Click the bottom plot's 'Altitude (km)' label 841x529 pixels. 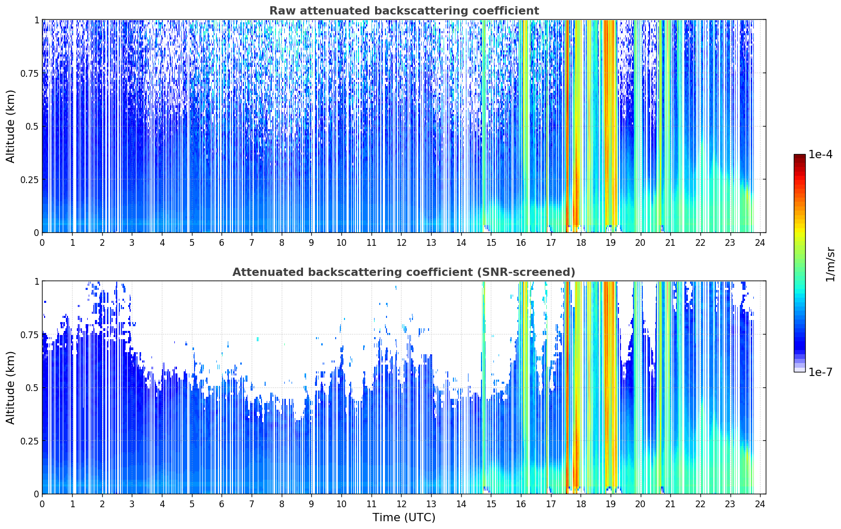[11, 387]
